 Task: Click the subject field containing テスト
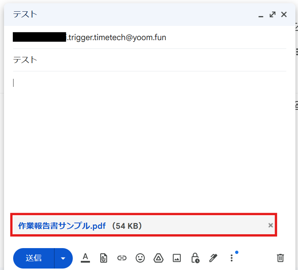coord(150,60)
